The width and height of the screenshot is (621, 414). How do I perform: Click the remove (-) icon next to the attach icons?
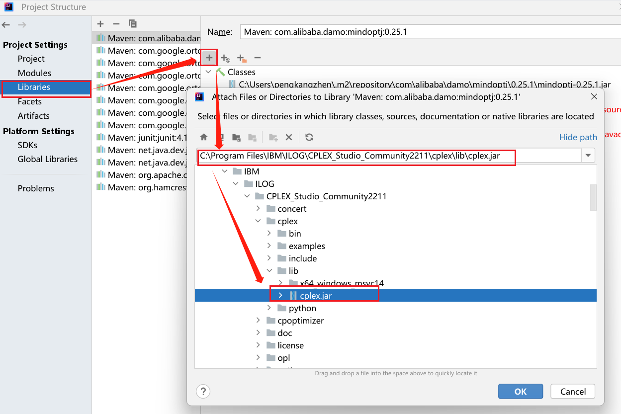pos(257,58)
